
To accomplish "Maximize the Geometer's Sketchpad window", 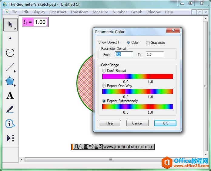I will pyautogui.click(x=190, y=3).
